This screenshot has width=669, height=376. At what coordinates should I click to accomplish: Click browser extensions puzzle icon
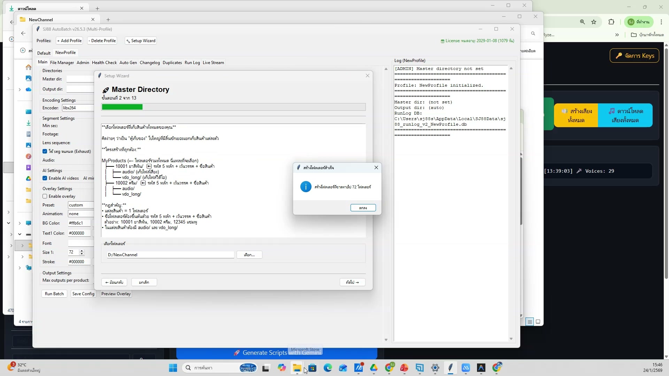611,22
